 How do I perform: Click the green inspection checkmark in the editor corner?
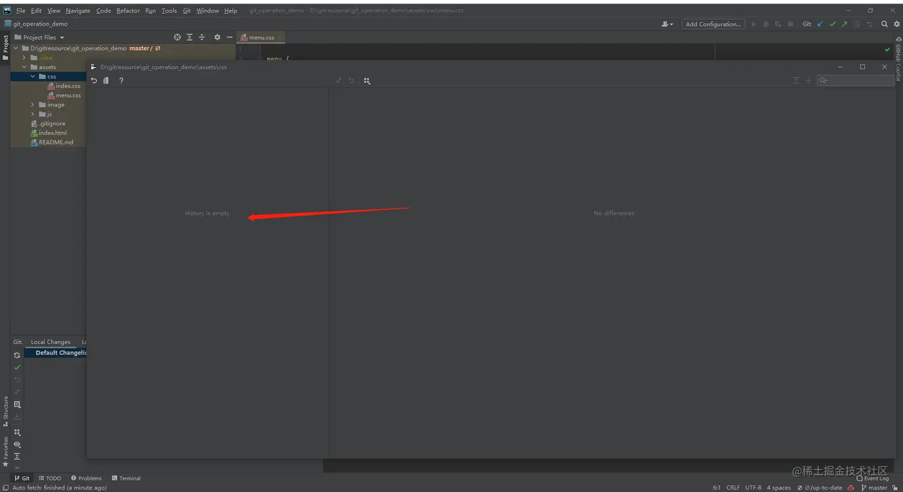click(887, 49)
